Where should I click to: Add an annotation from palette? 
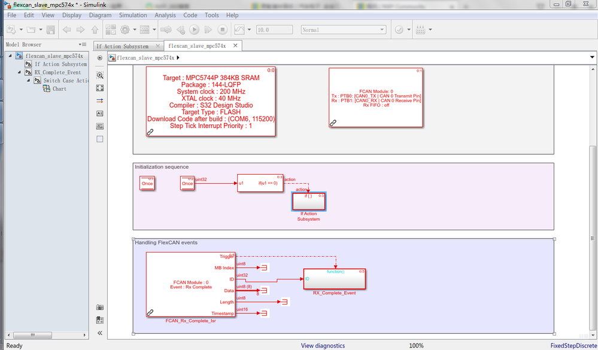tap(100, 113)
